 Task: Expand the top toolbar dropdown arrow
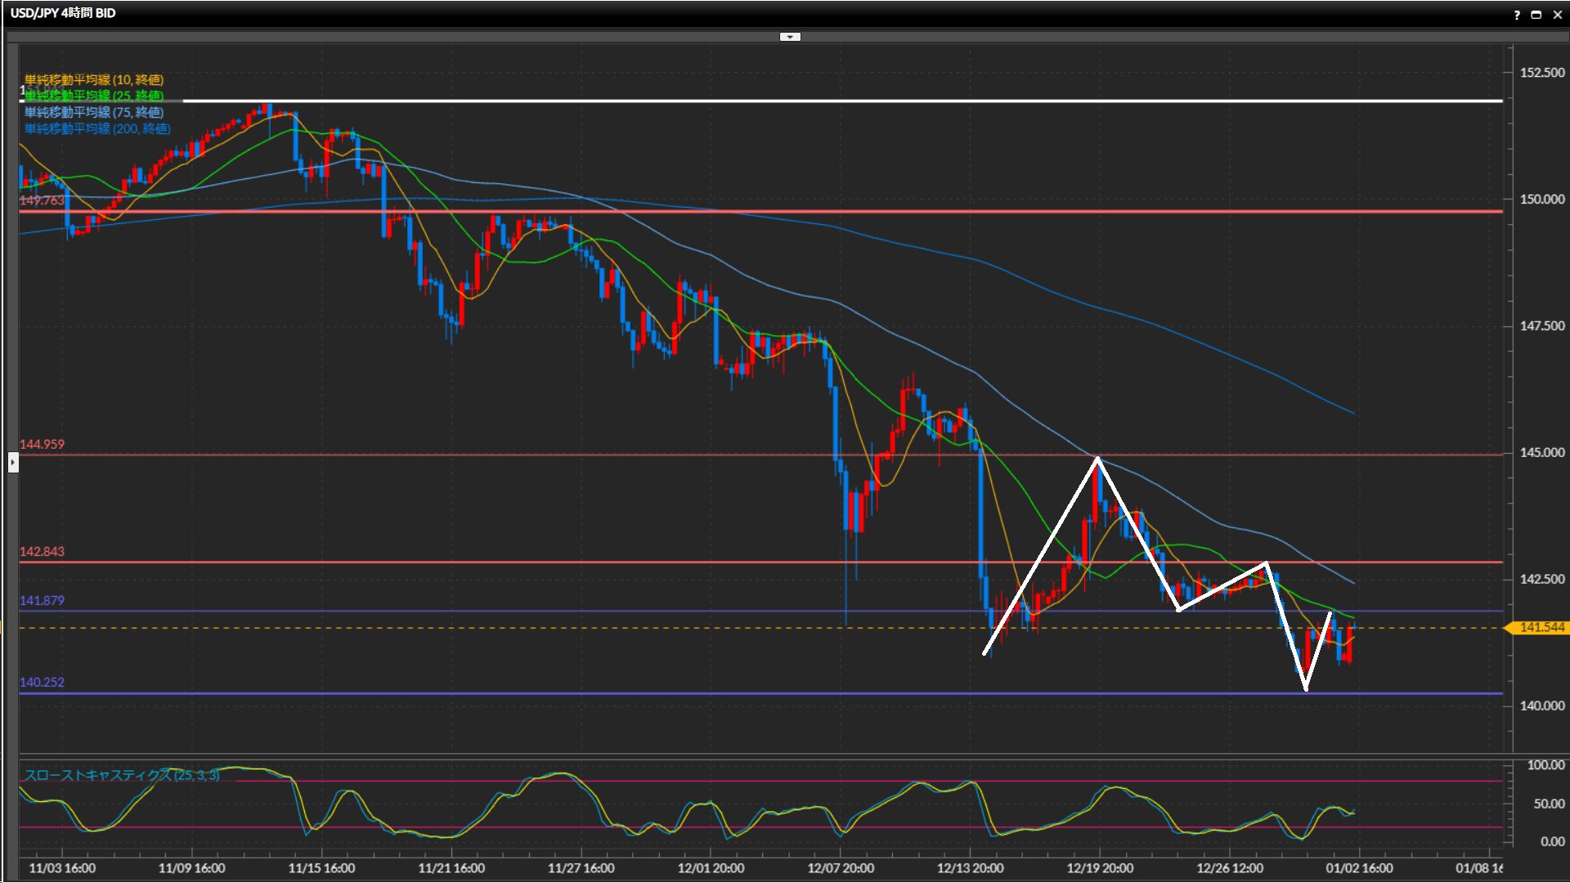[x=790, y=37]
